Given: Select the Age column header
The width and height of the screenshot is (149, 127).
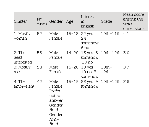Looking at the screenshot, I should pos(70,21).
